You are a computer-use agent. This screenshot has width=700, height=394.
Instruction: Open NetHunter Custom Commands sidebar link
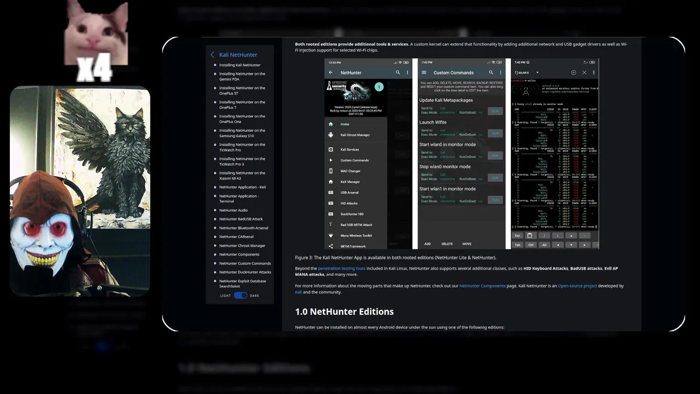(x=245, y=263)
